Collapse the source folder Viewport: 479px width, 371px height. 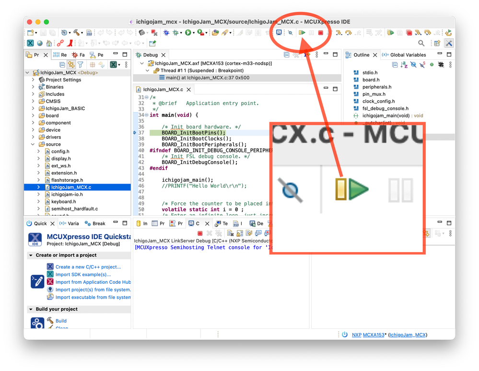33,144
